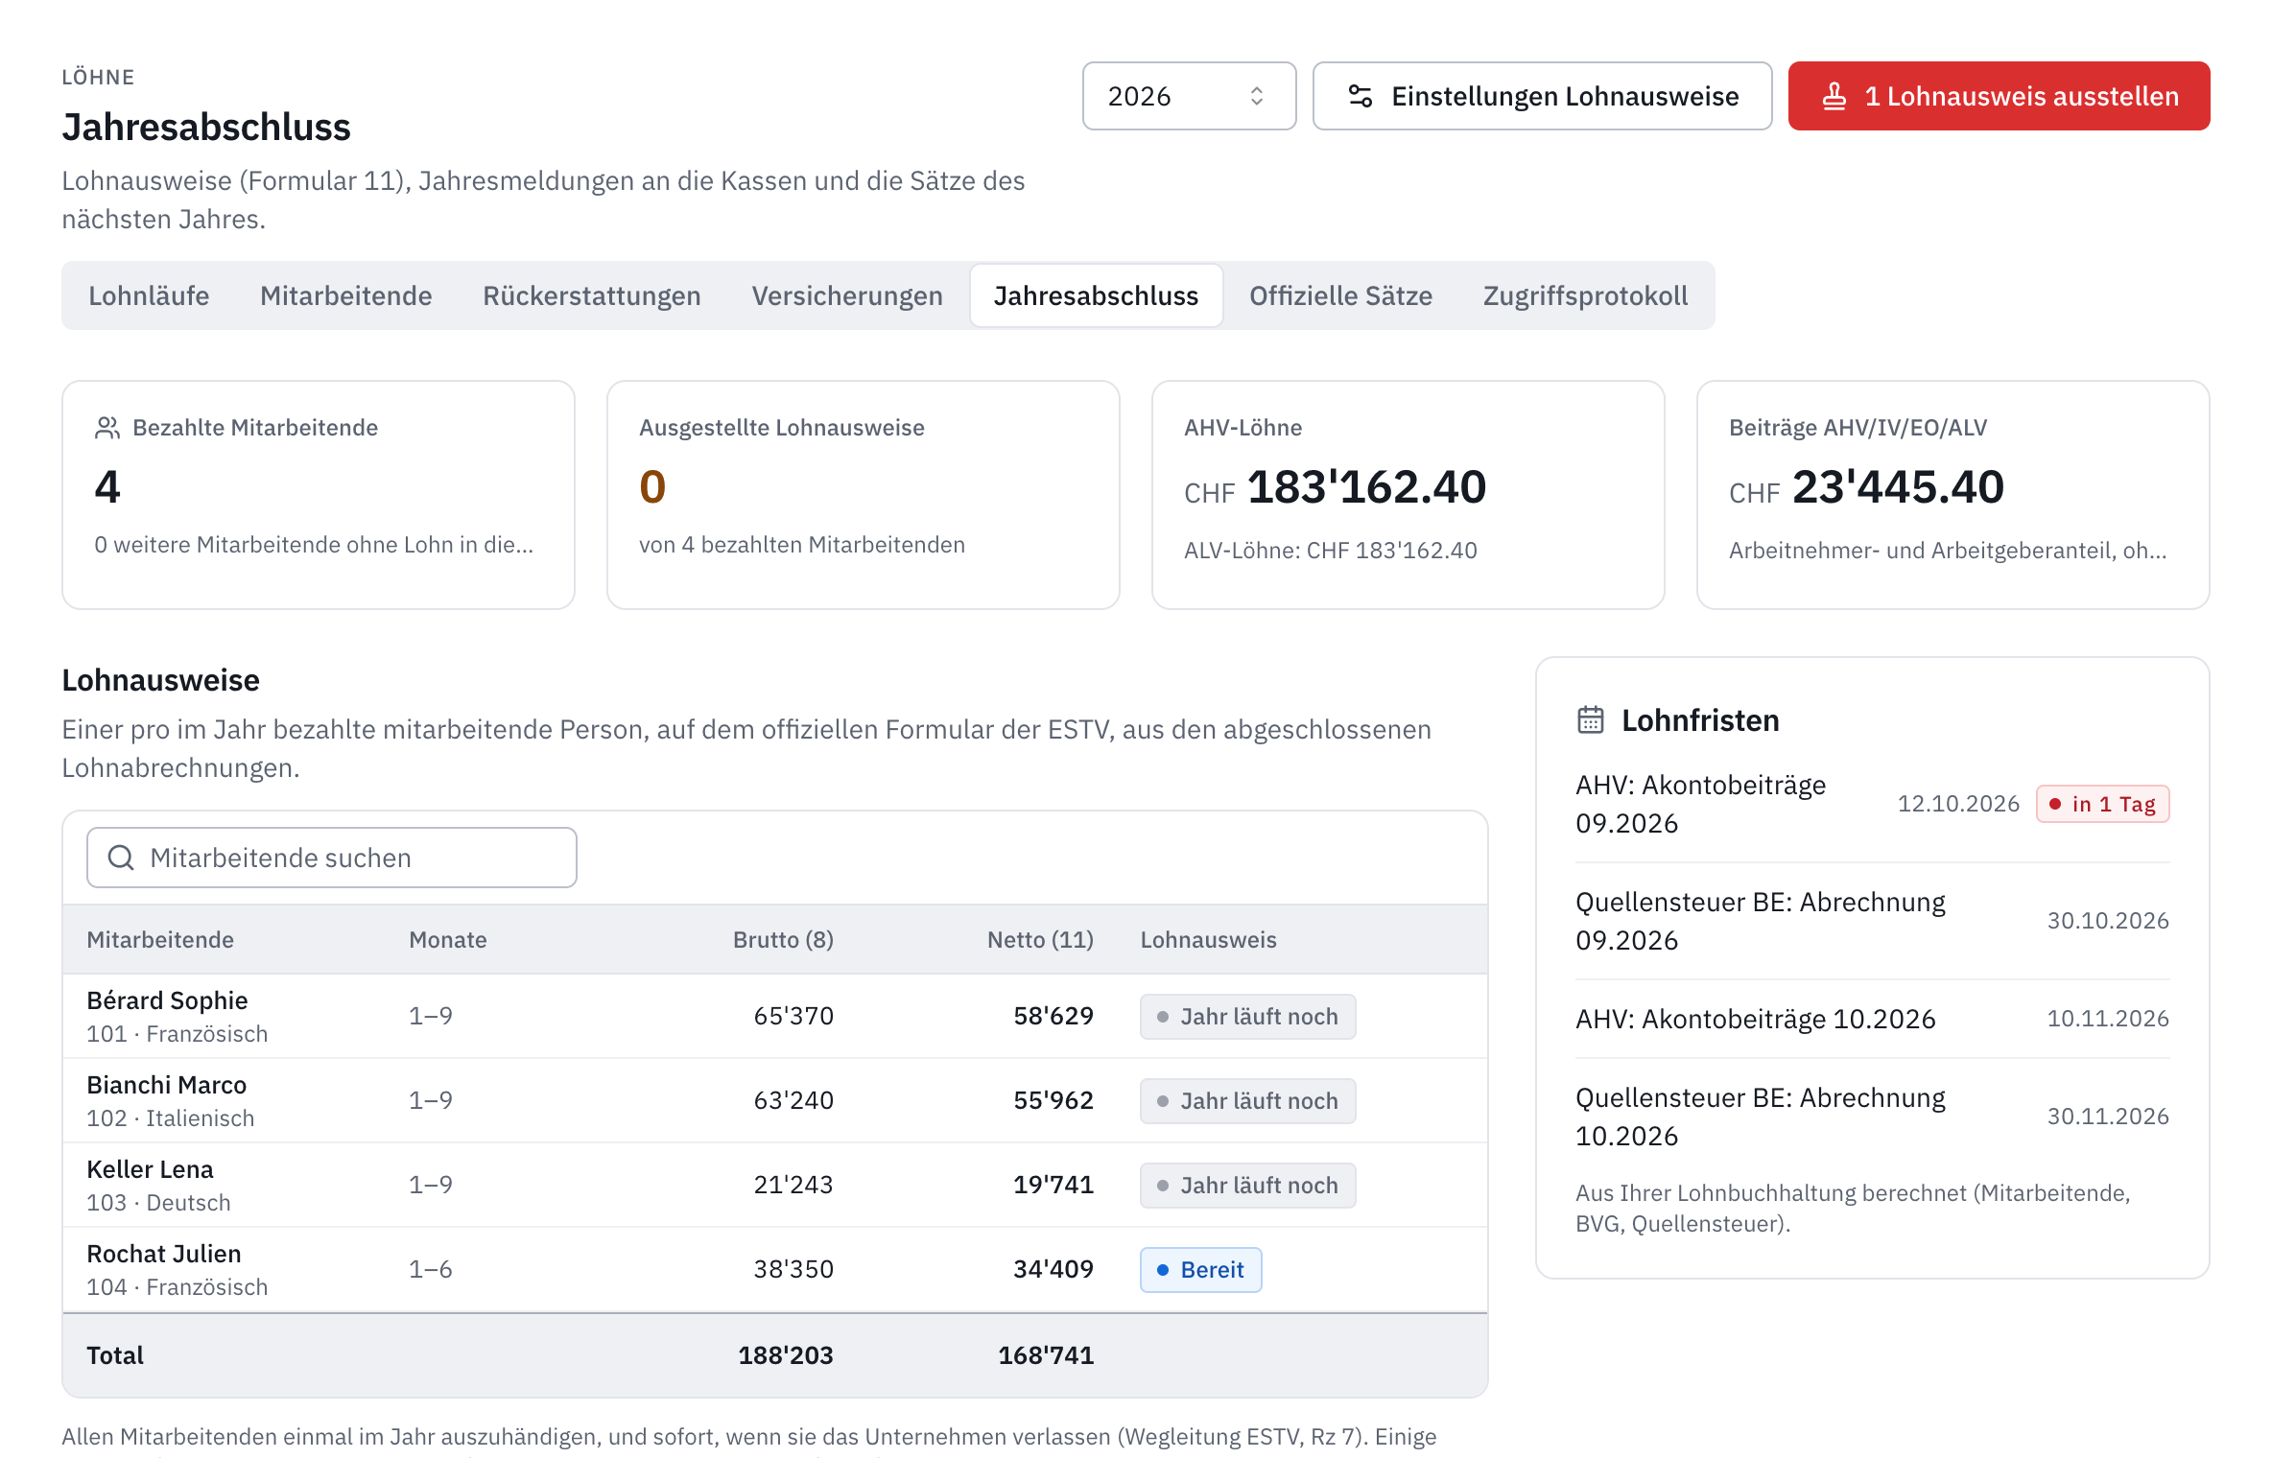Click AHV-Löhne value CHF 183'162.40
Screen dimensions: 2272x1458
coord(1336,487)
